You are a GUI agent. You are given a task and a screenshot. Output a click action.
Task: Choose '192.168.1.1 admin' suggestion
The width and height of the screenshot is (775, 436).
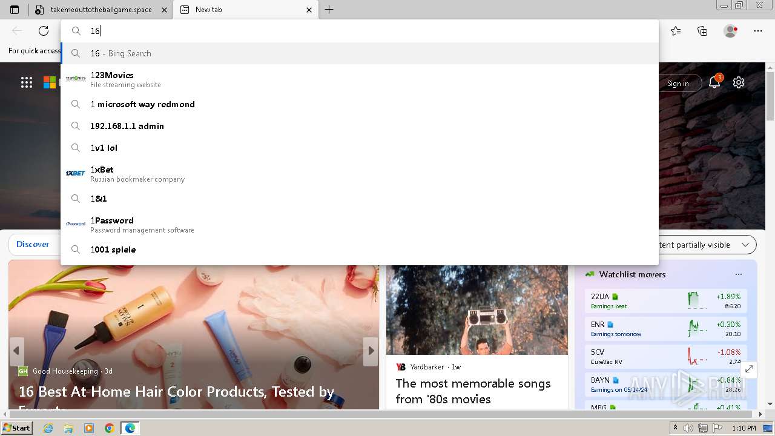(359, 126)
